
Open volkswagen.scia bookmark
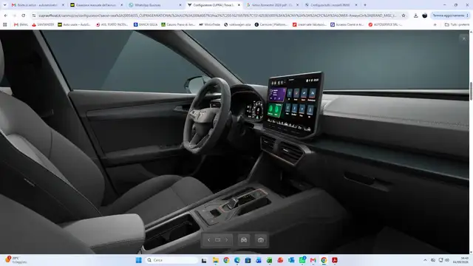pyautogui.click(x=237, y=24)
